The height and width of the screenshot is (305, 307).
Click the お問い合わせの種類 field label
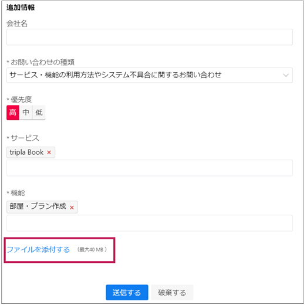point(42,62)
